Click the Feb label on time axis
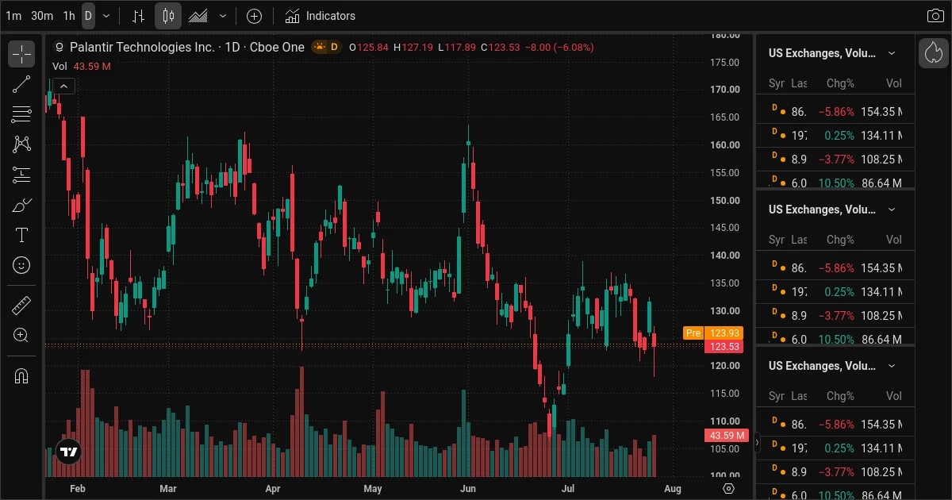 78,488
